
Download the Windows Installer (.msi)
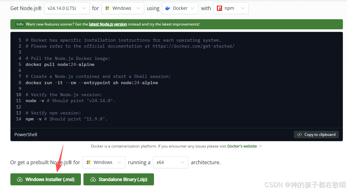(45, 179)
